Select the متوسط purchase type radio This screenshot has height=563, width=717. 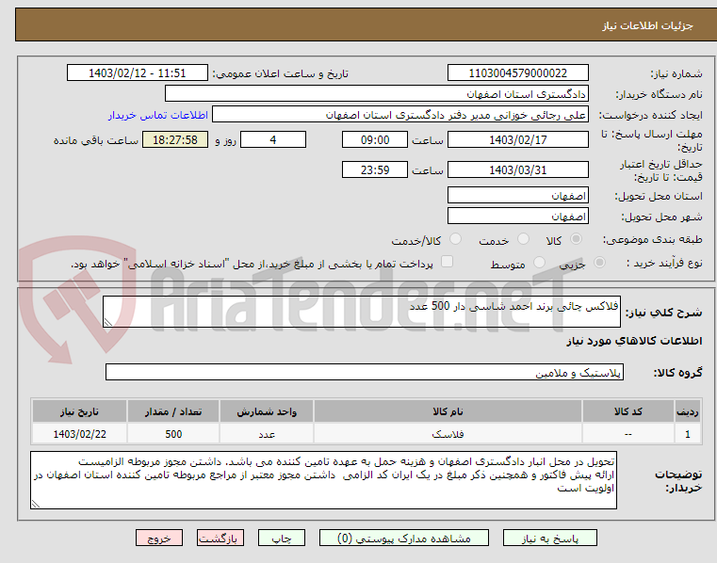point(539,263)
